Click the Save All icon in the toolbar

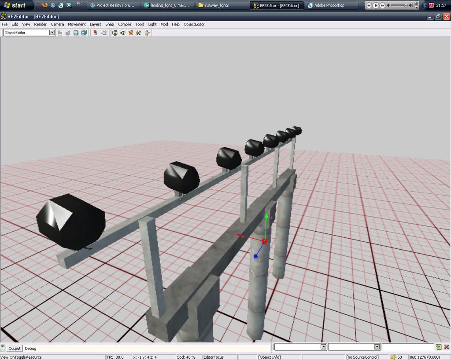(83, 33)
